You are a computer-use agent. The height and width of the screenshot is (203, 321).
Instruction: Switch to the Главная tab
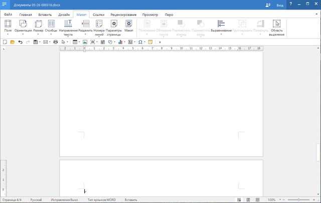(25, 15)
